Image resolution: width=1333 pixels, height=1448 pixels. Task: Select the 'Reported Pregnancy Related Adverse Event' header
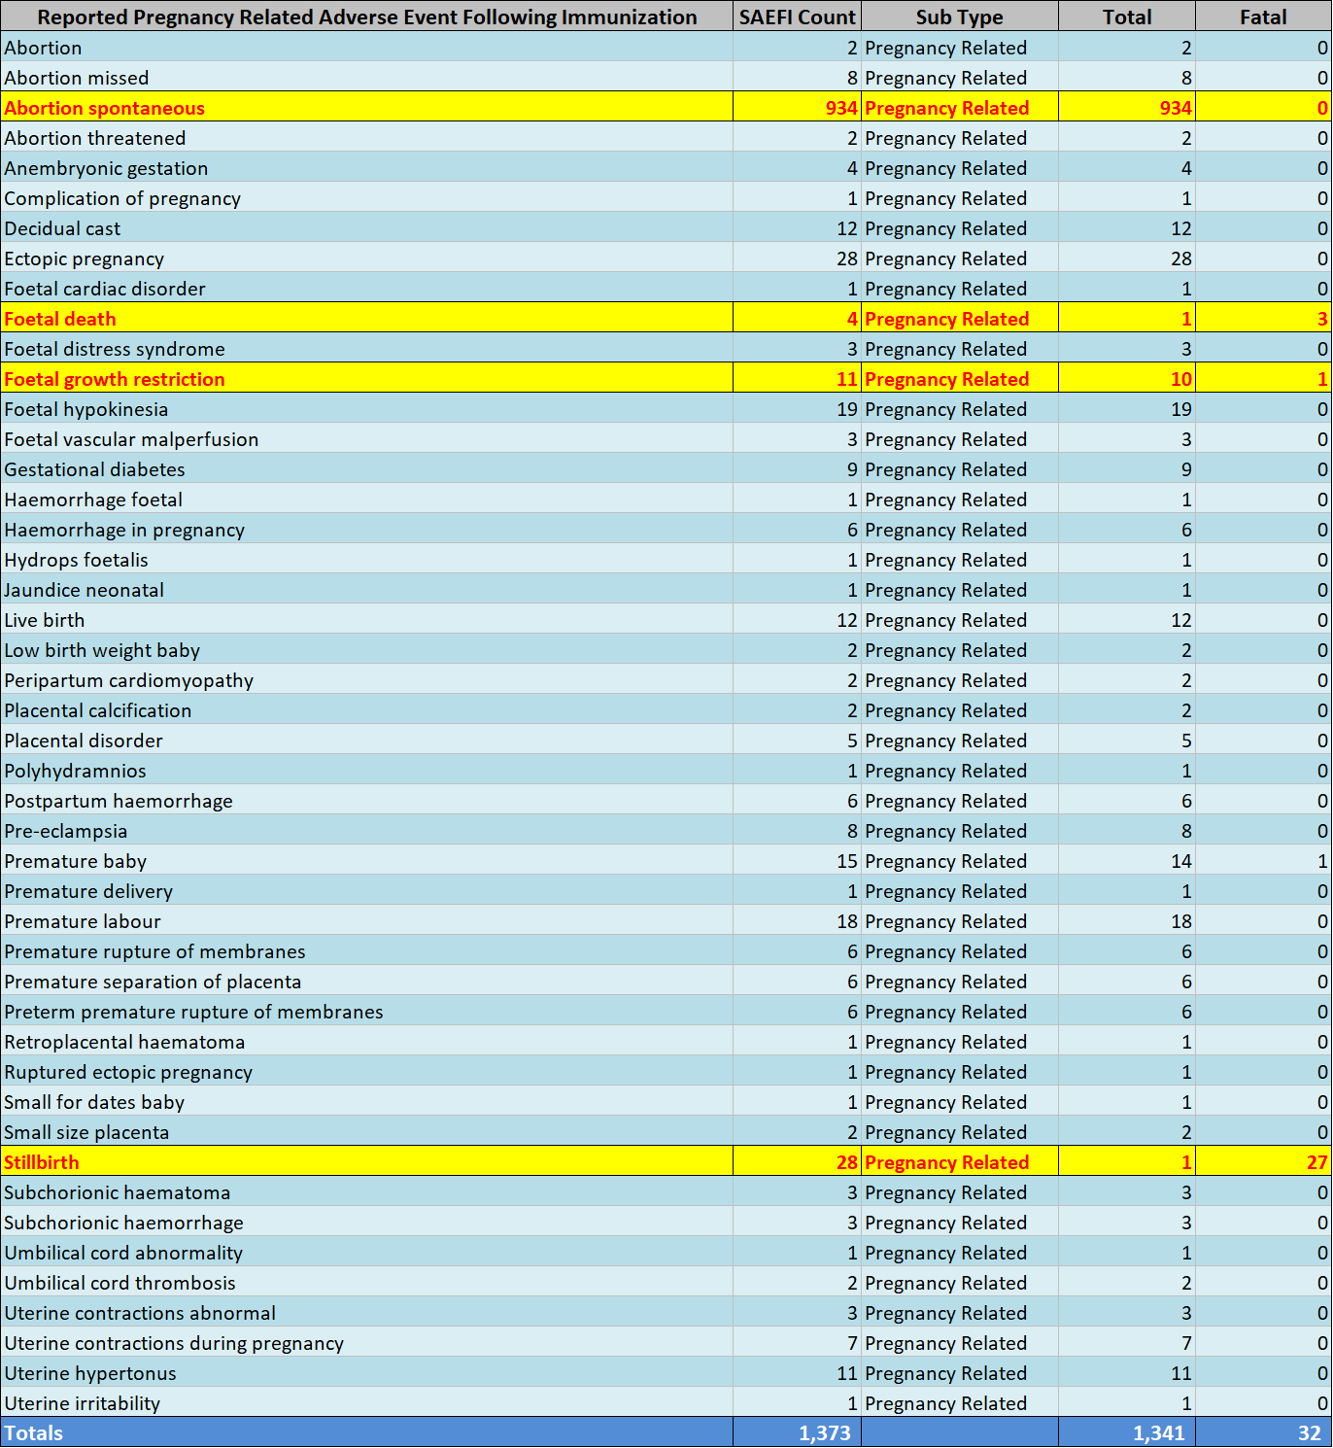[366, 17]
